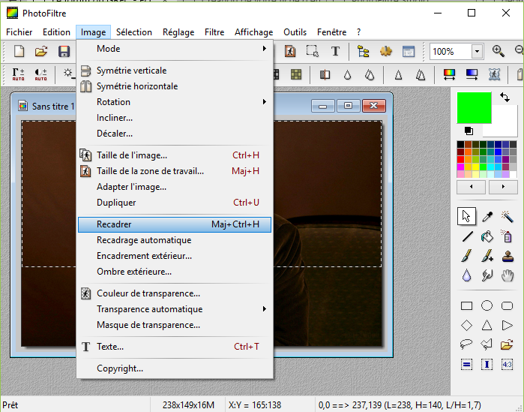The width and height of the screenshot is (524, 412).
Task: Click the 4:3 ratio selection icon
Action: pyautogui.click(x=507, y=364)
